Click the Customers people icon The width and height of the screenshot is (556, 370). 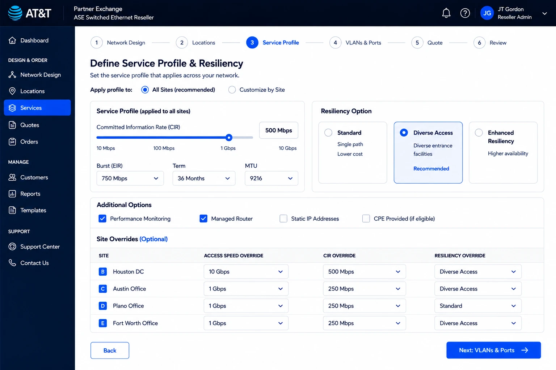(12, 177)
